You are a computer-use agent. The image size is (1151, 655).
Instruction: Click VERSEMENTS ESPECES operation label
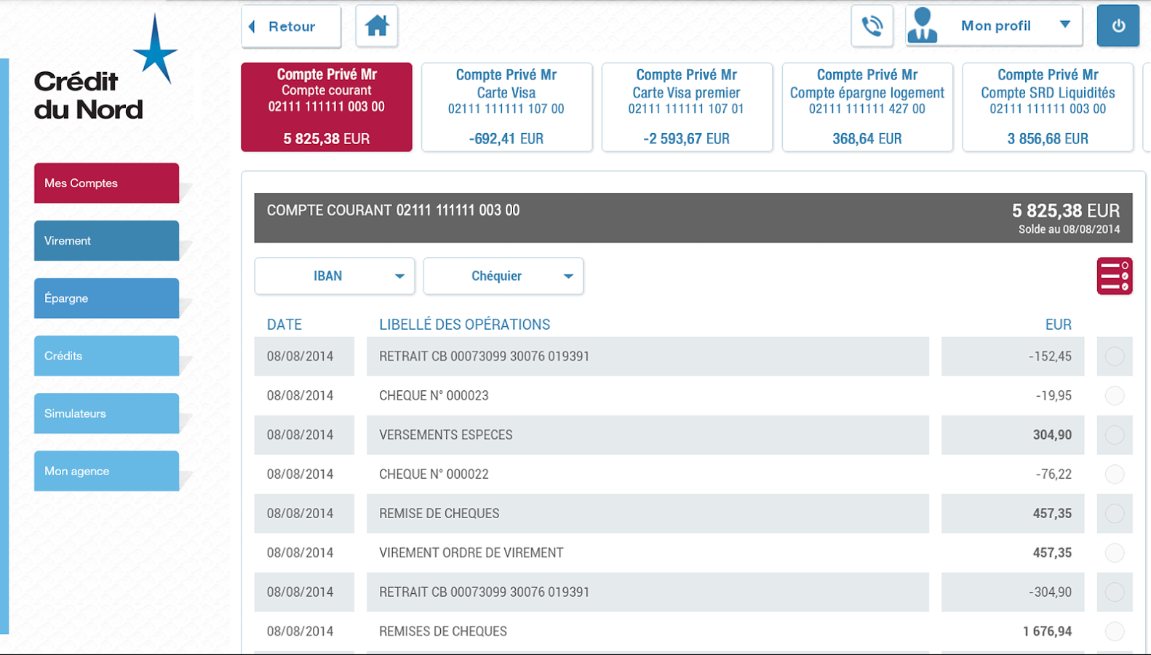click(x=446, y=435)
